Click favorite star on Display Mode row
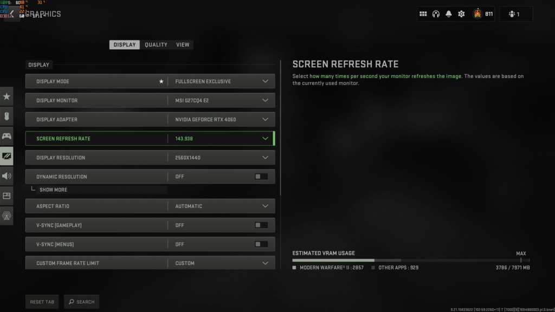This screenshot has width=555, height=312. pos(161,81)
